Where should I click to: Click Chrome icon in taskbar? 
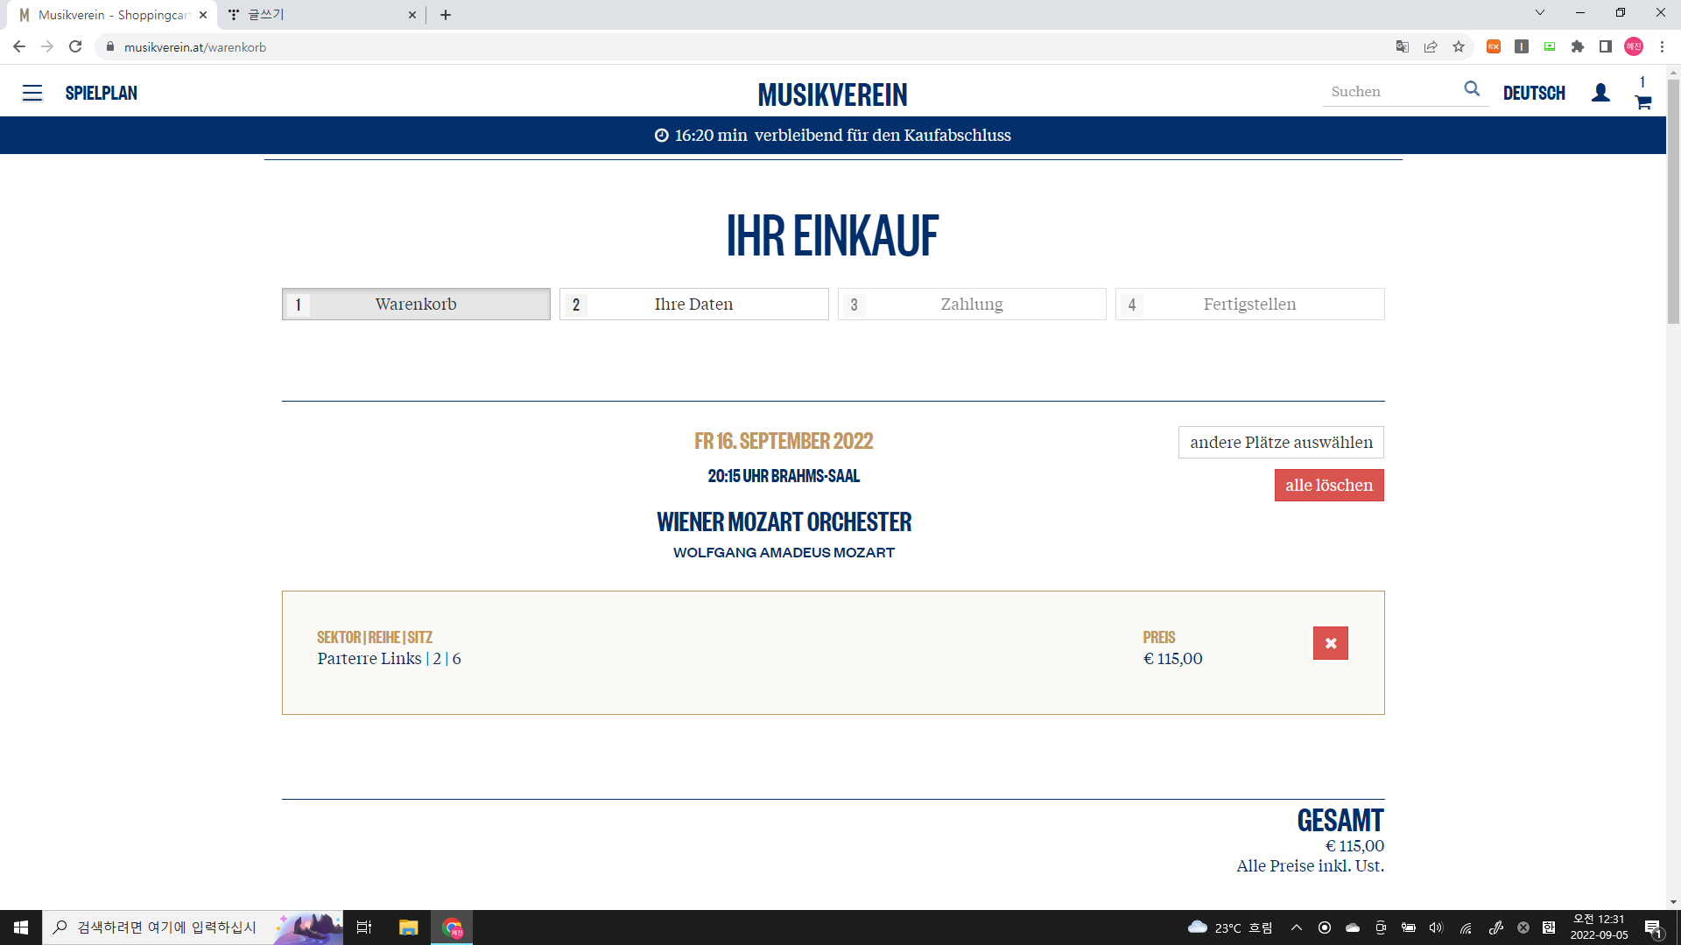point(452,927)
